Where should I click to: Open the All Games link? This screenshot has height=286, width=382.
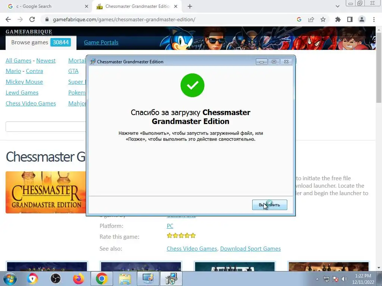click(19, 61)
